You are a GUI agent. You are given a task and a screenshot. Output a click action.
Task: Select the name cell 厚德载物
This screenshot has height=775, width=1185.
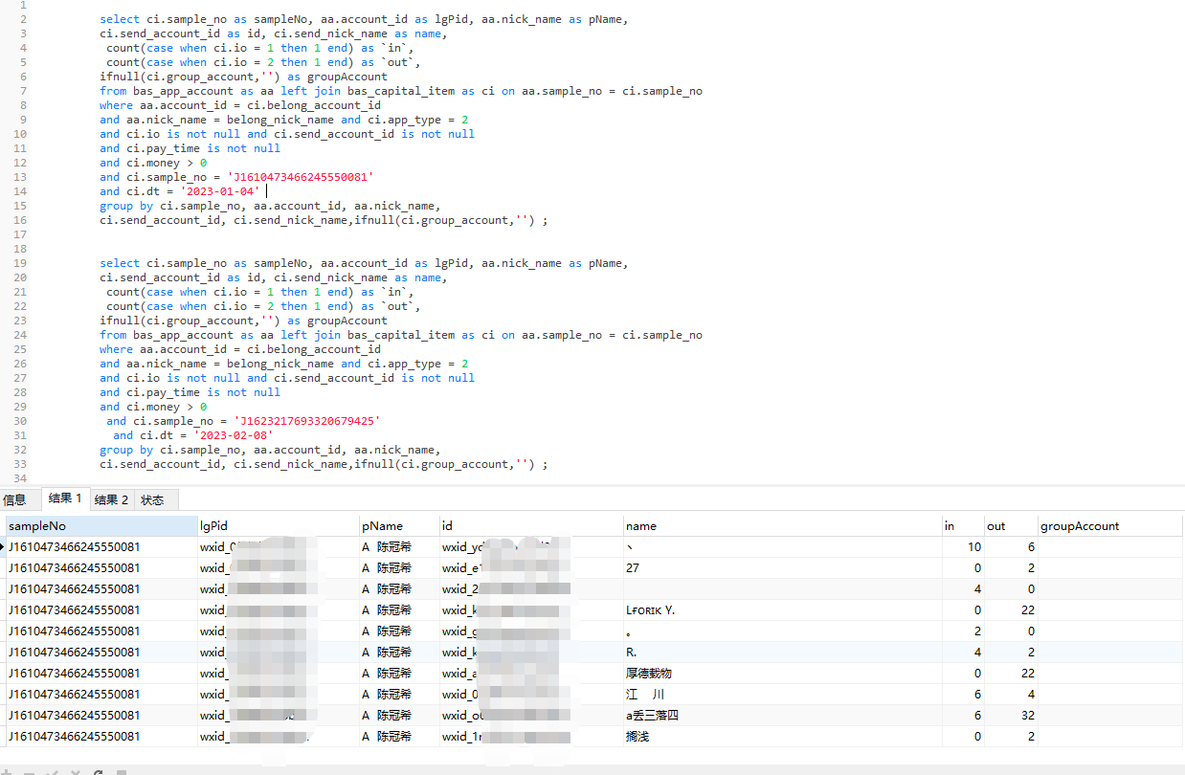(x=649, y=674)
